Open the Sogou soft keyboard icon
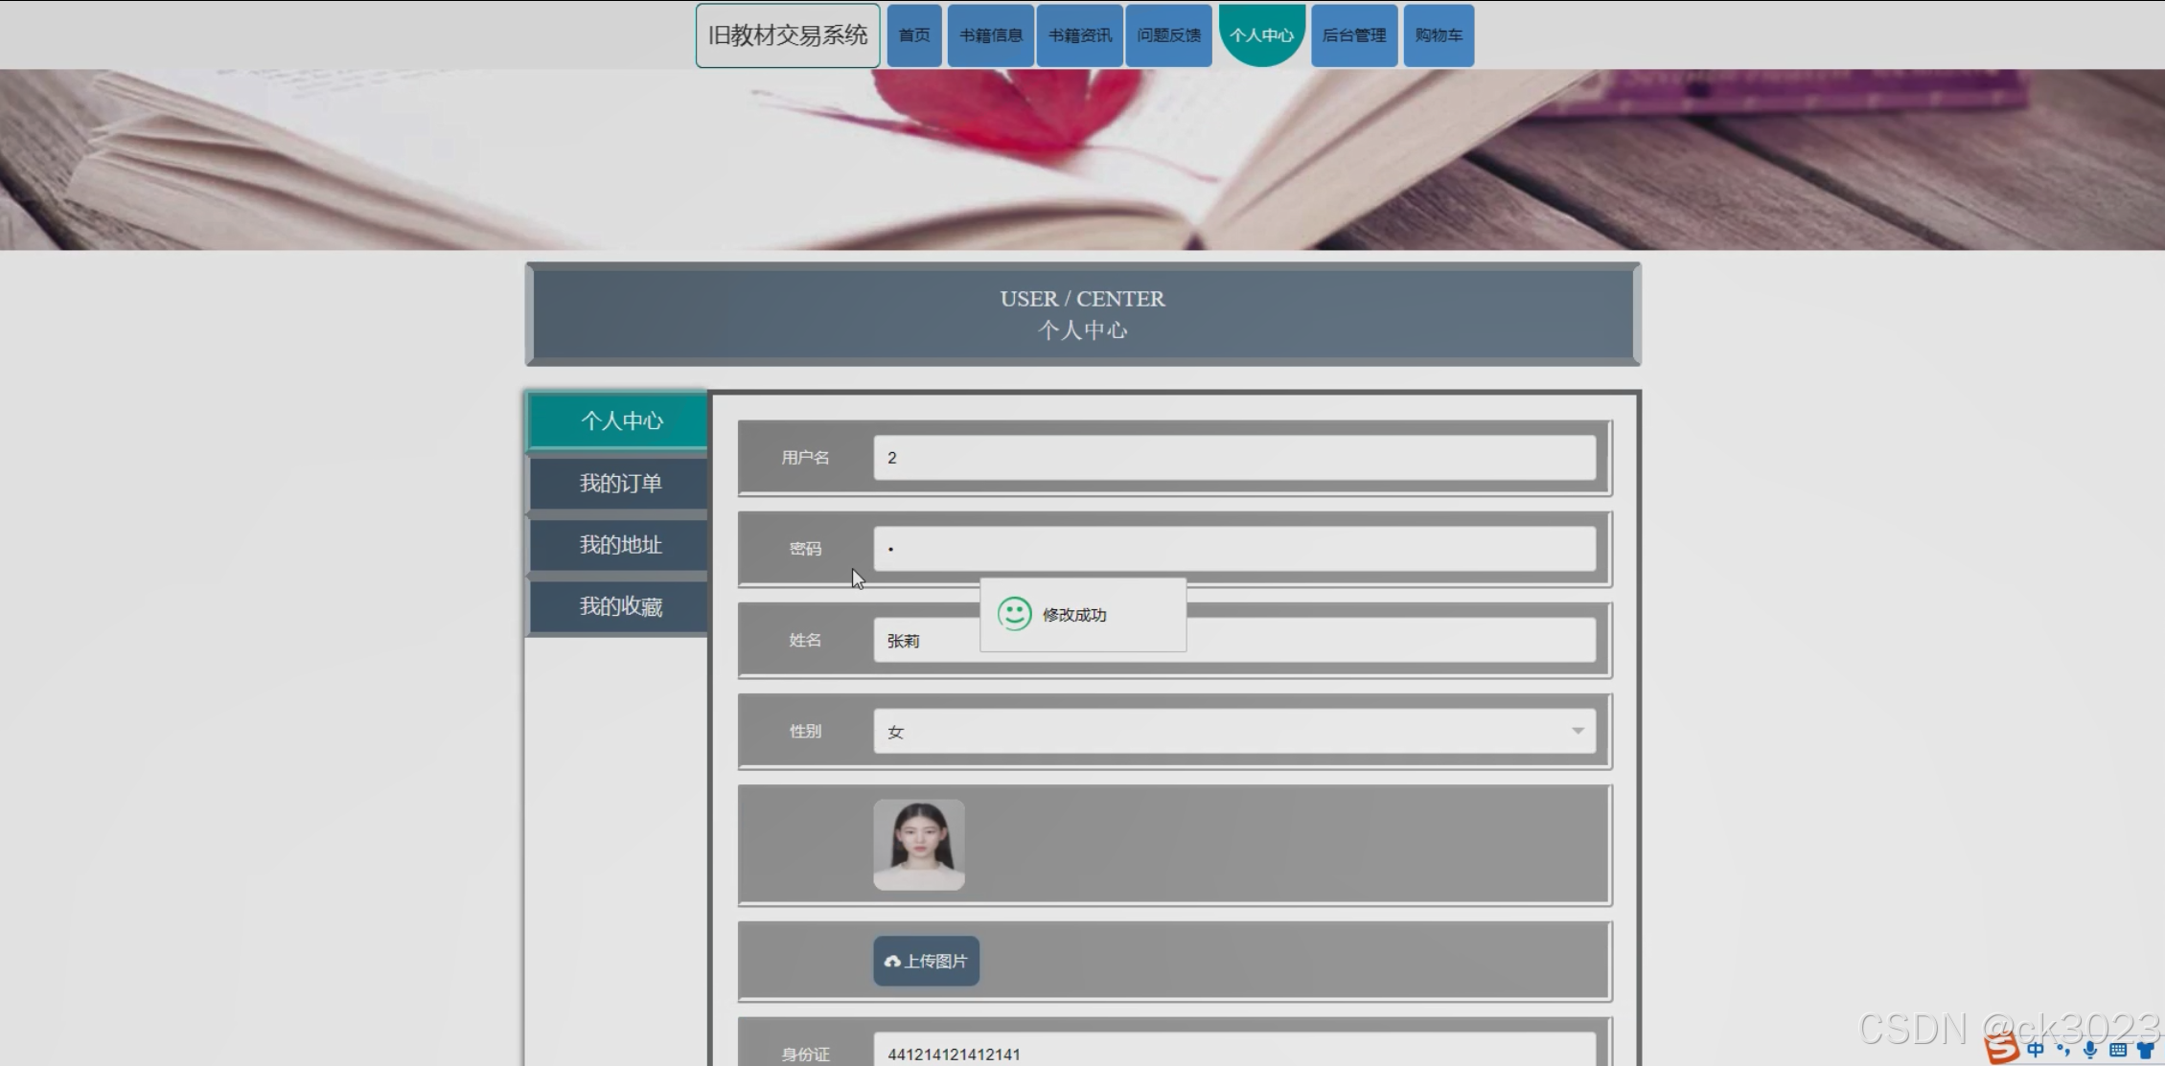Image resolution: width=2165 pixels, height=1066 pixels. (x=2118, y=1050)
